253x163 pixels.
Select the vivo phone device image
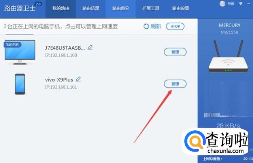pos(20,84)
